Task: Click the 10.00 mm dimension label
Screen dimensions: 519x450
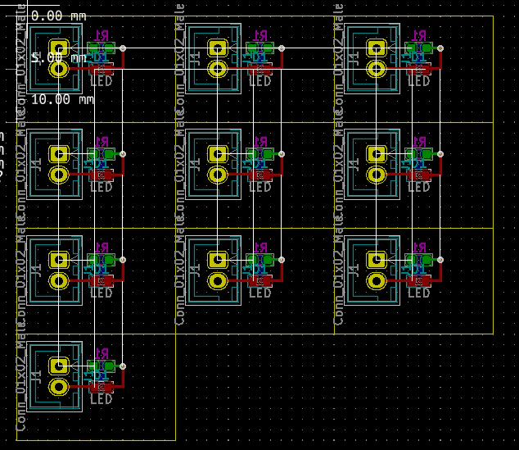Action: 62,99
